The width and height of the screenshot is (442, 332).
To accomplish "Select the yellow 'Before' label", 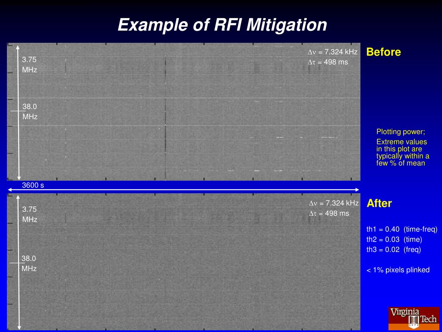I will 383,52.
